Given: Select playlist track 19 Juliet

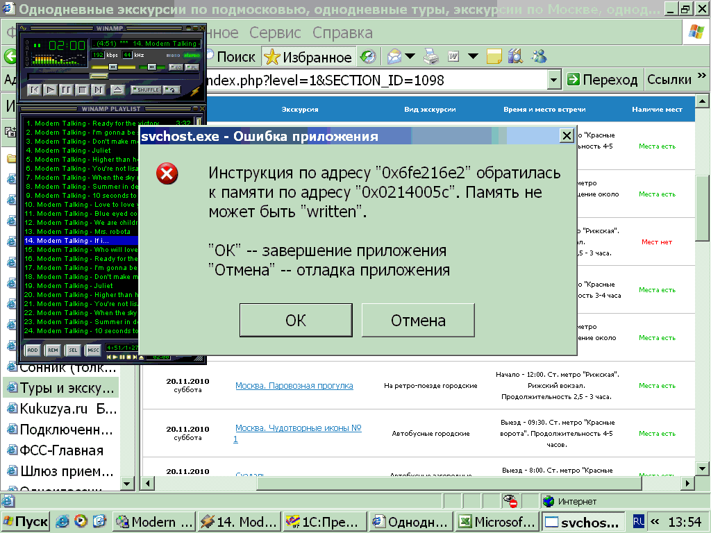Looking at the screenshot, I should (x=81, y=286).
